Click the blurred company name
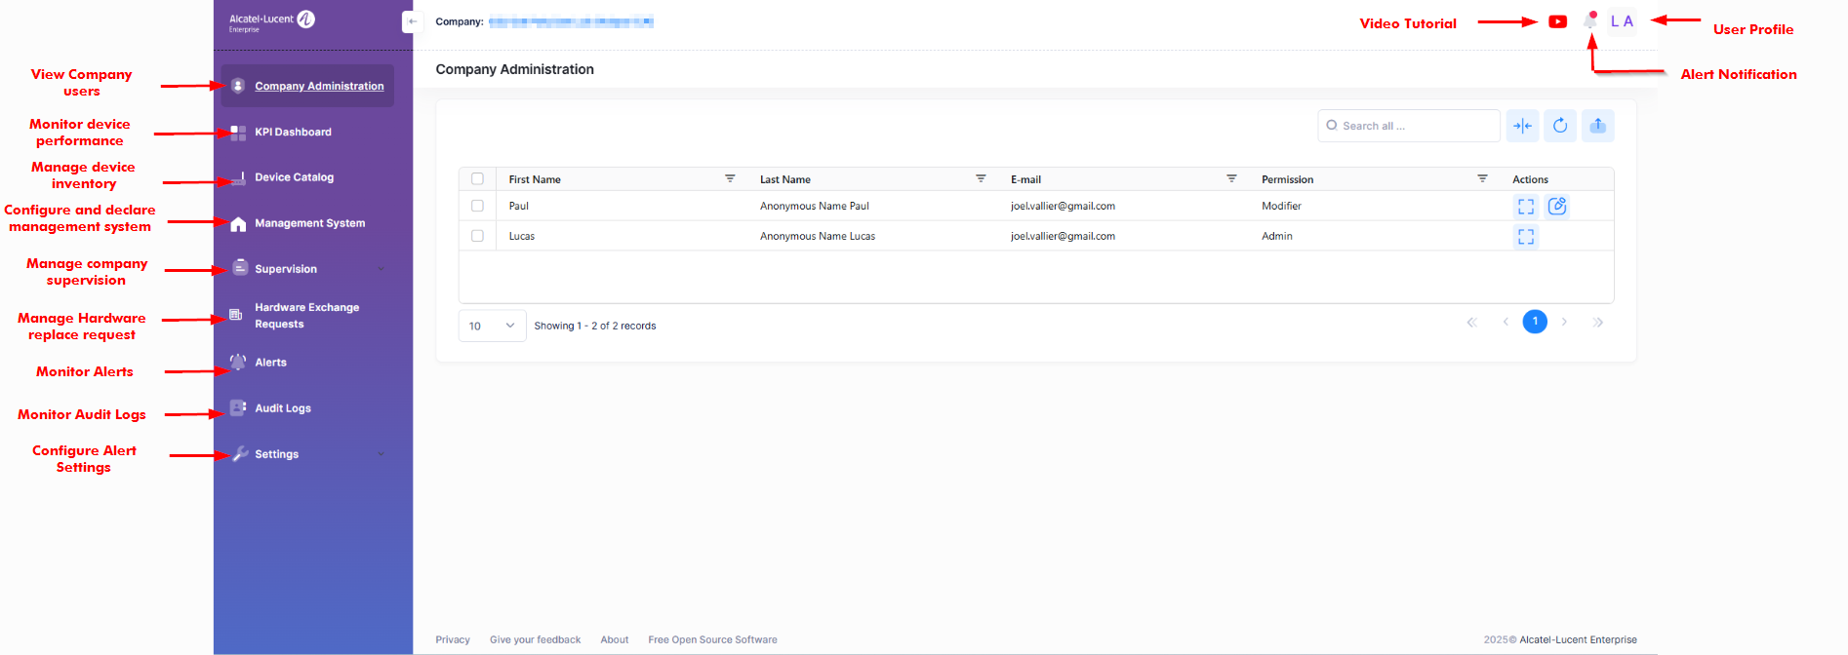This screenshot has height=655, width=1848. [x=571, y=21]
